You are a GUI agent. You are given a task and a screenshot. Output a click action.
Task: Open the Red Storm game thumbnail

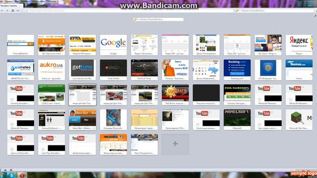pyautogui.click(x=175, y=95)
